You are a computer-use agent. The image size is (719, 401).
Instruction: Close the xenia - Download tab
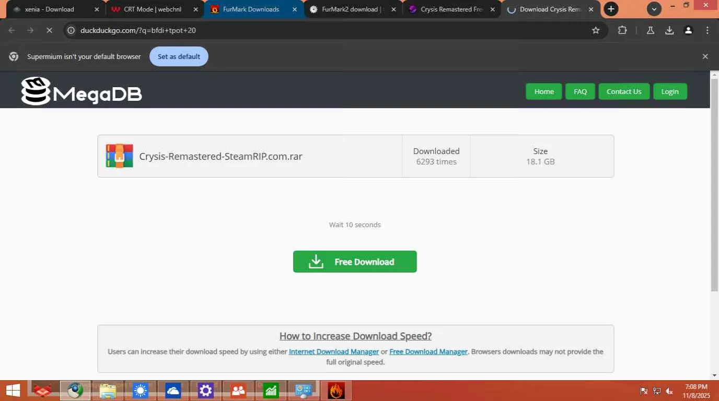point(97,9)
